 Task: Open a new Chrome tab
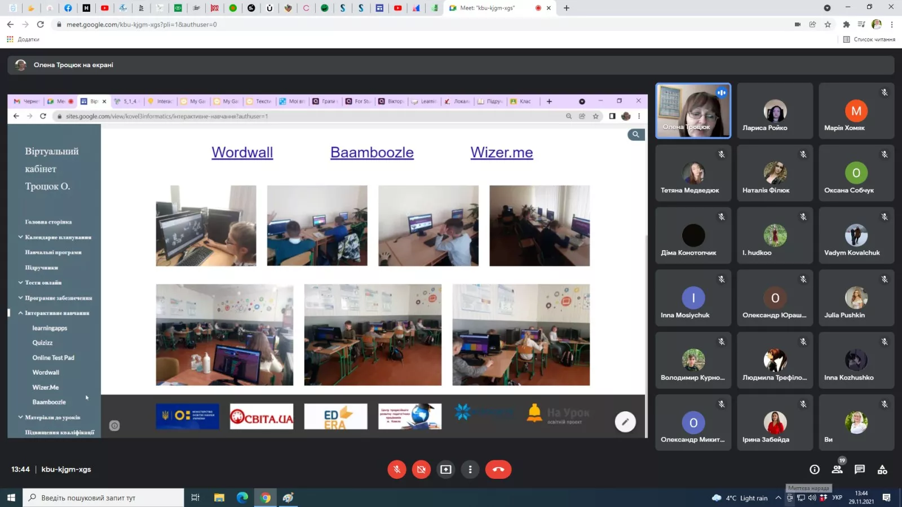(x=567, y=8)
